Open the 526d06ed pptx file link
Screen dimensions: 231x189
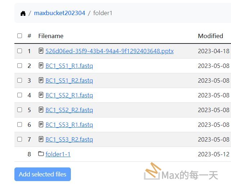[109, 51]
